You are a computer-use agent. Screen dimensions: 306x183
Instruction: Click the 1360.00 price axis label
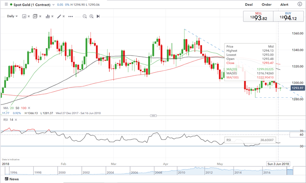(x=297, y=34)
